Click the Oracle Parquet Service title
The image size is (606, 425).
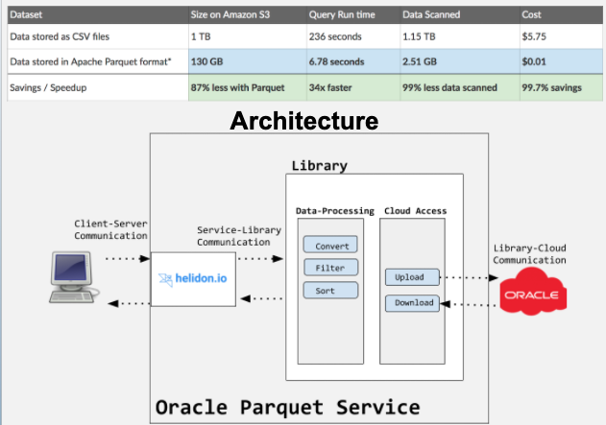pos(287,408)
